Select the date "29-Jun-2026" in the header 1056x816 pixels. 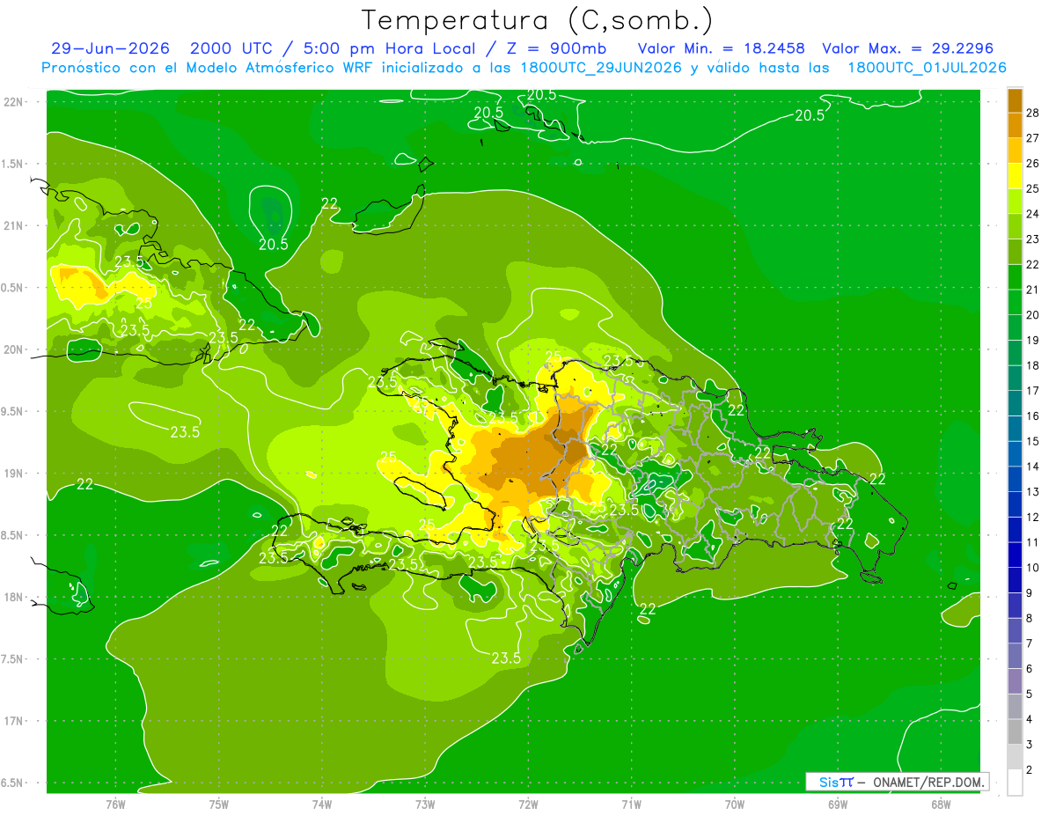tap(108, 48)
